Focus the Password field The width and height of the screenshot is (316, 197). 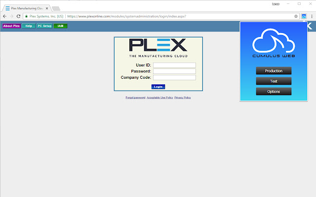pos(174,71)
